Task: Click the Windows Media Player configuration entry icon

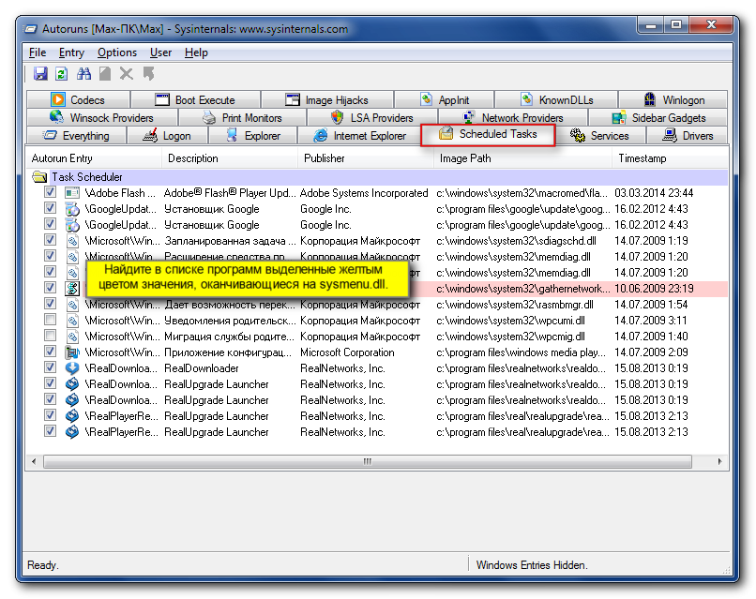Action: pyautogui.click(x=72, y=352)
